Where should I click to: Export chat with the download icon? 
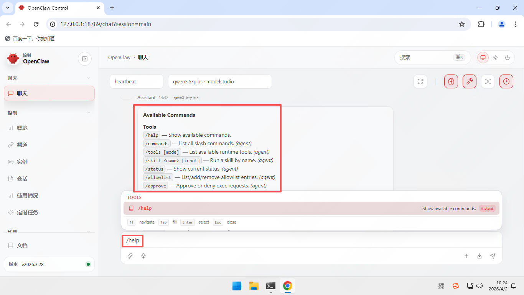480,256
